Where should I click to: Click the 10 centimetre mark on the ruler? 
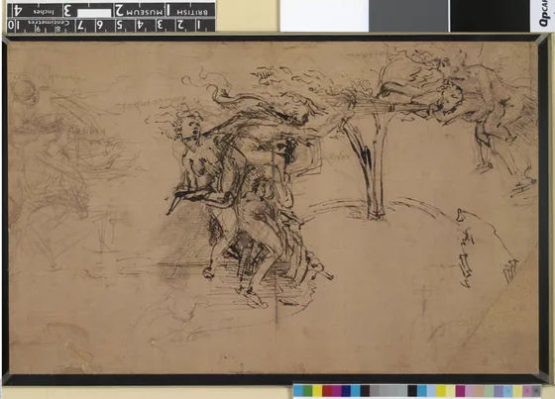[12, 26]
